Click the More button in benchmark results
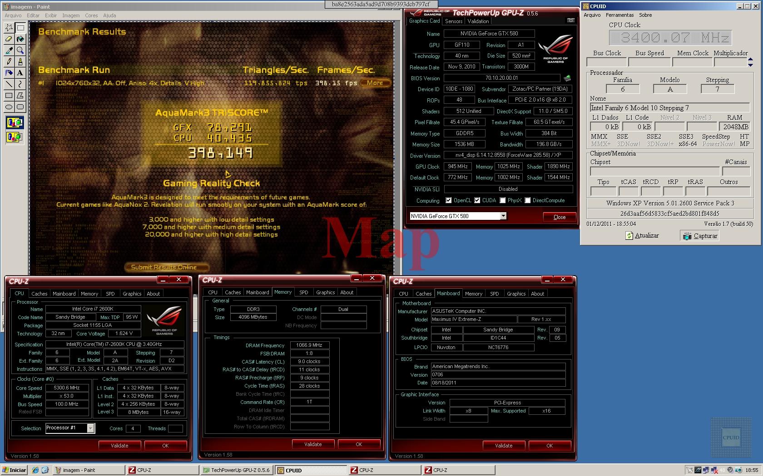This screenshot has height=476, width=763. point(375,83)
